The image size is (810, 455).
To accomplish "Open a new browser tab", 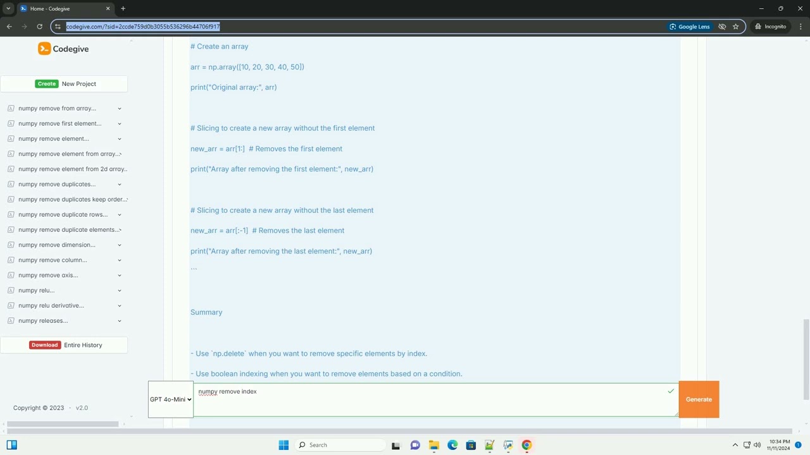I will click(x=123, y=9).
